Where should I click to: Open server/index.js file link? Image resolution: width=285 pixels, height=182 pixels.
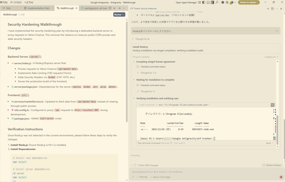21,63
